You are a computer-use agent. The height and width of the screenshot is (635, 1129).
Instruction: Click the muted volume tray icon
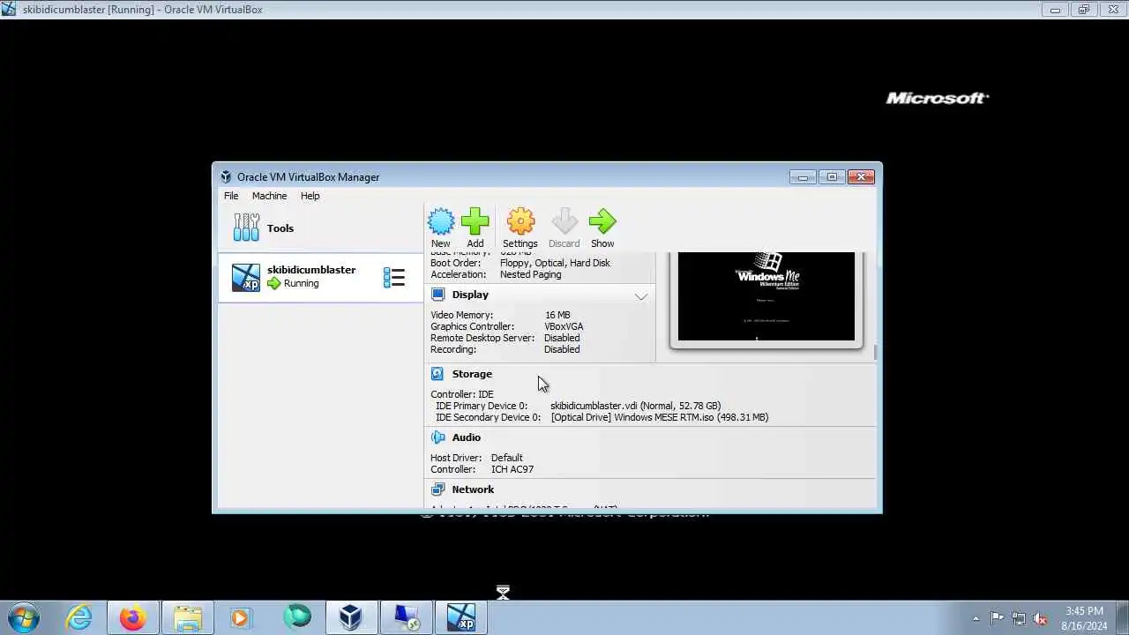1040,618
